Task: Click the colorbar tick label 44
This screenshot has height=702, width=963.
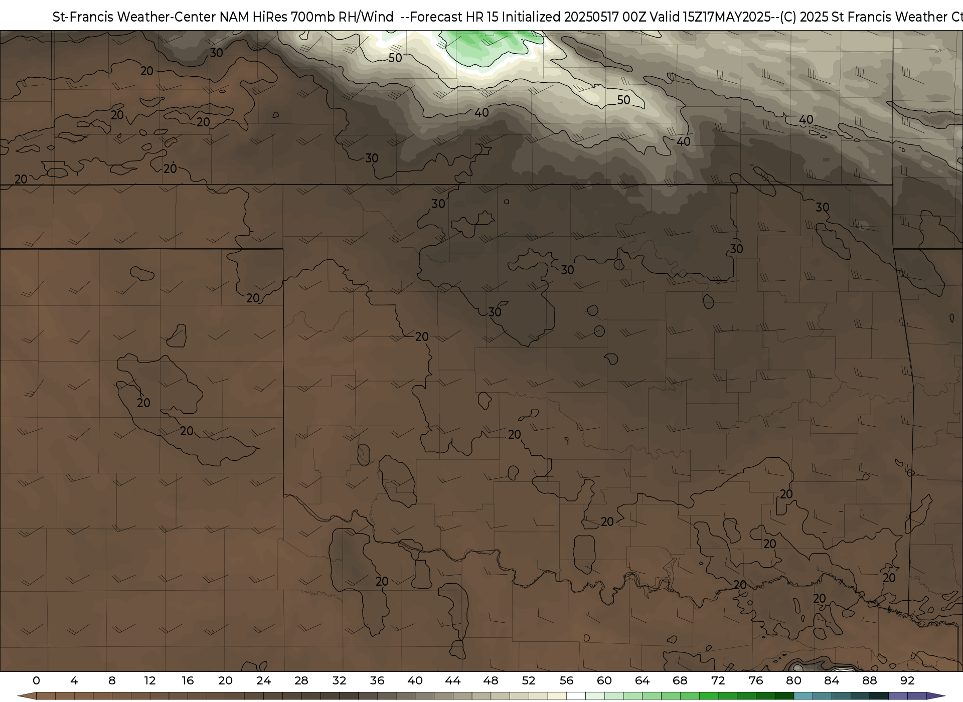Action: point(453,681)
